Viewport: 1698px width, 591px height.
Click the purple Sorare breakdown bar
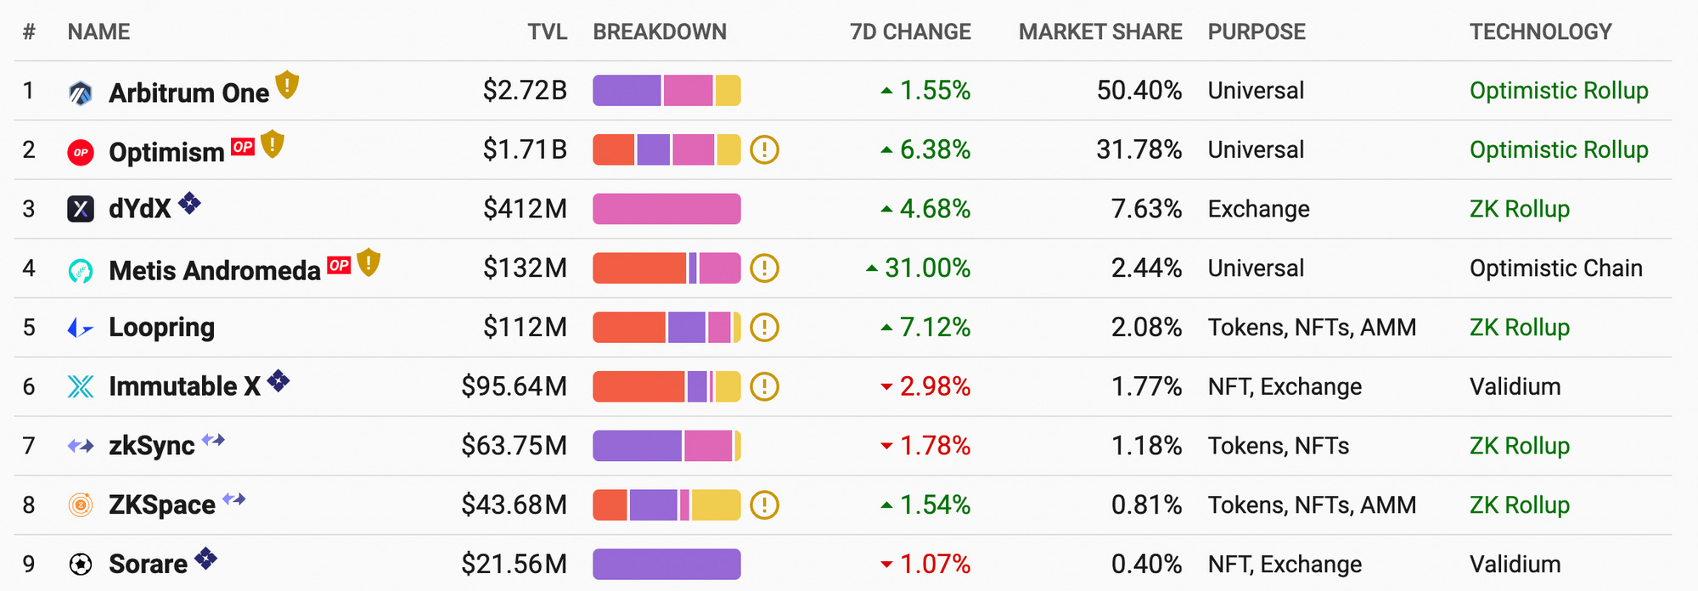pos(666,564)
